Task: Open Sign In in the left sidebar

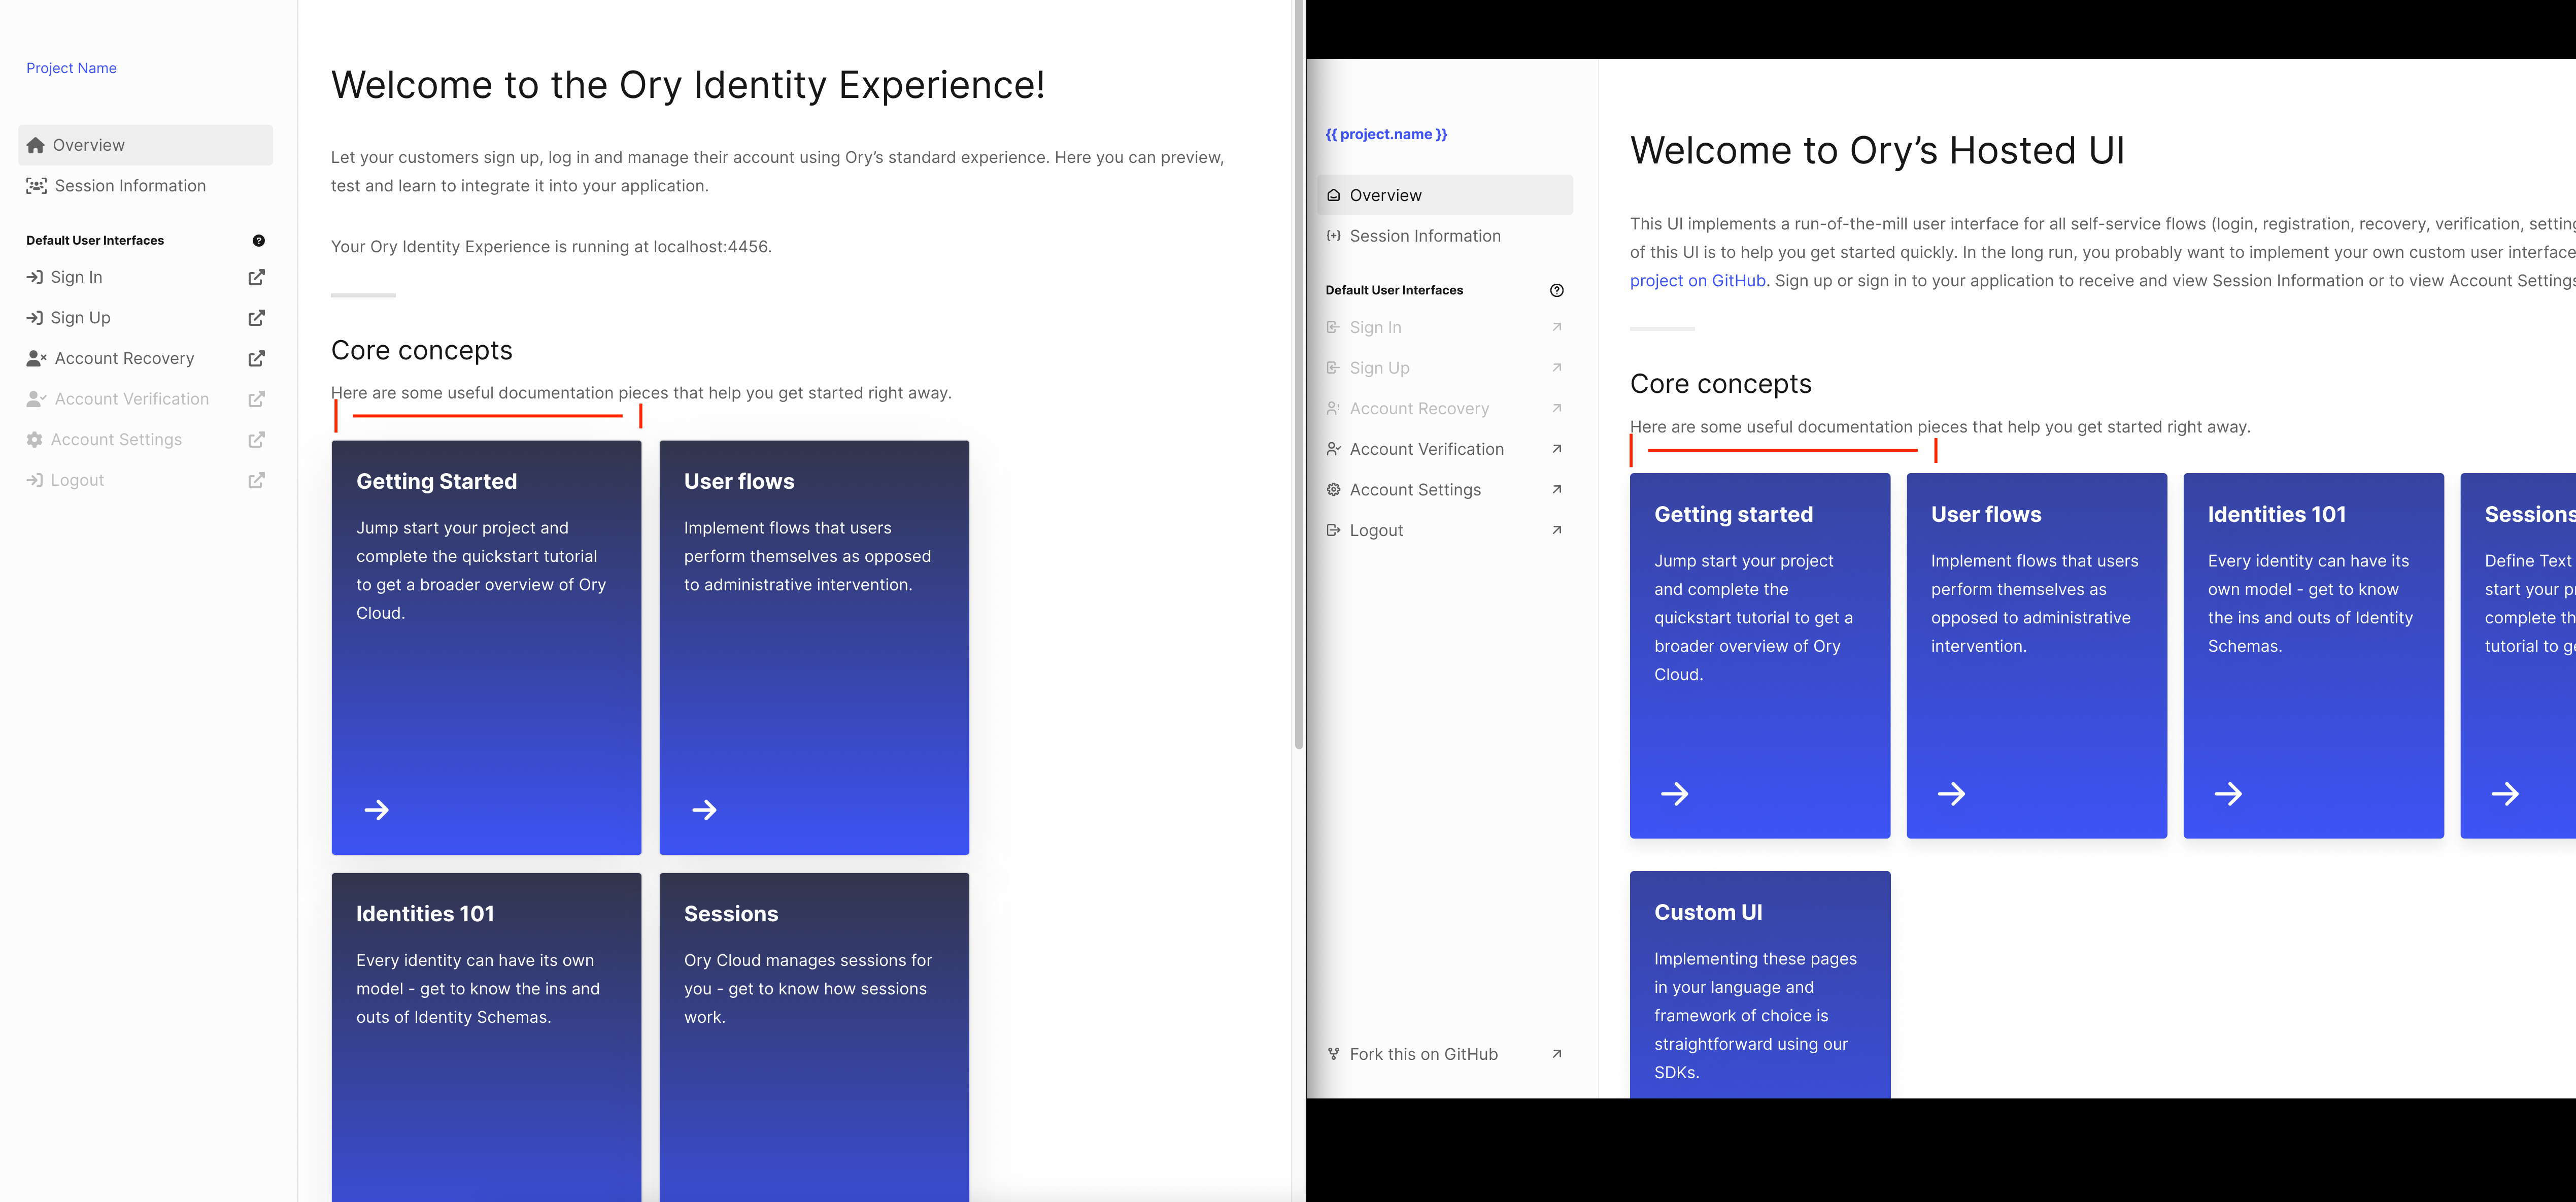Action: point(76,277)
